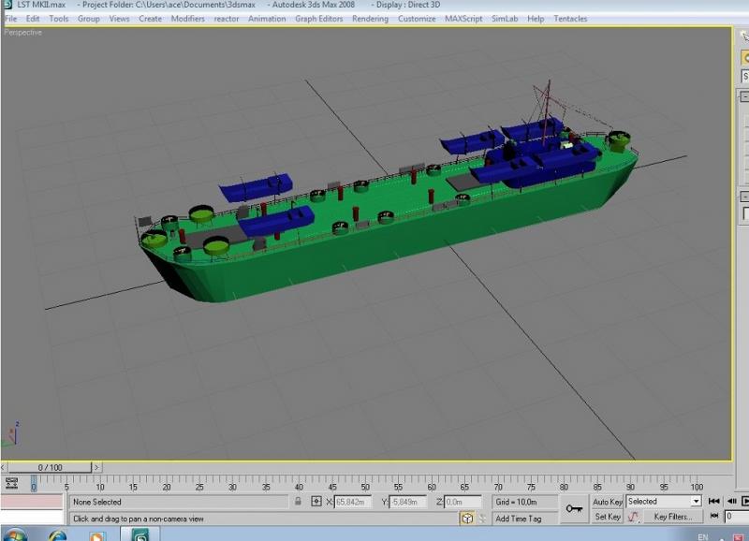Click the previous frame playback icon
The width and height of the screenshot is (749, 541).
point(731,501)
